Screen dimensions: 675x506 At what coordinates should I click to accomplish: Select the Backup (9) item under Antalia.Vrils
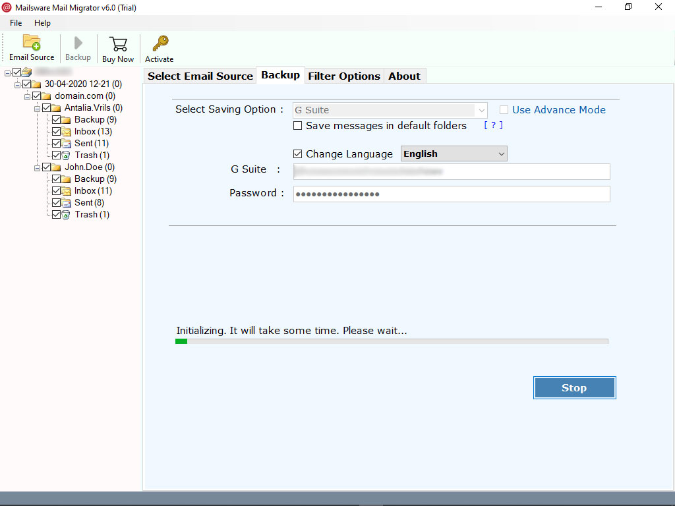click(x=96, y=120)
